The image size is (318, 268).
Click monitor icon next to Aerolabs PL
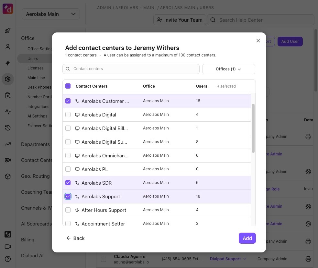pos(77,169)
